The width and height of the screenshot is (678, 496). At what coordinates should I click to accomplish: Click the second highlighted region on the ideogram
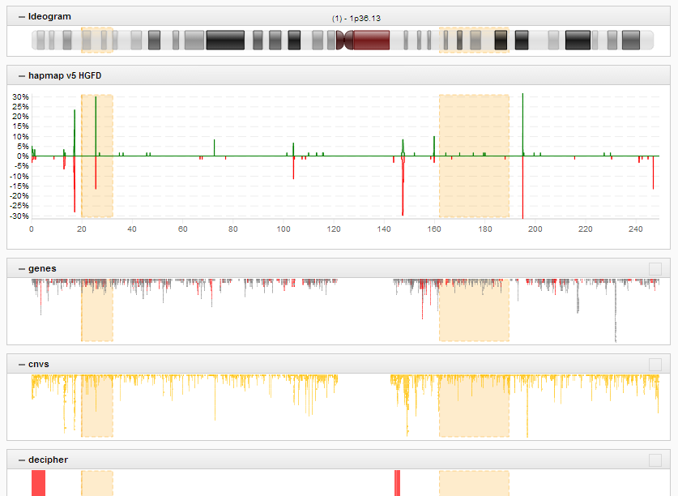tap(474, 40)
